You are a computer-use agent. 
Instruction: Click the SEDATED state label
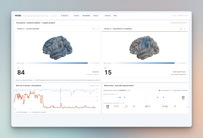point(96,72)
